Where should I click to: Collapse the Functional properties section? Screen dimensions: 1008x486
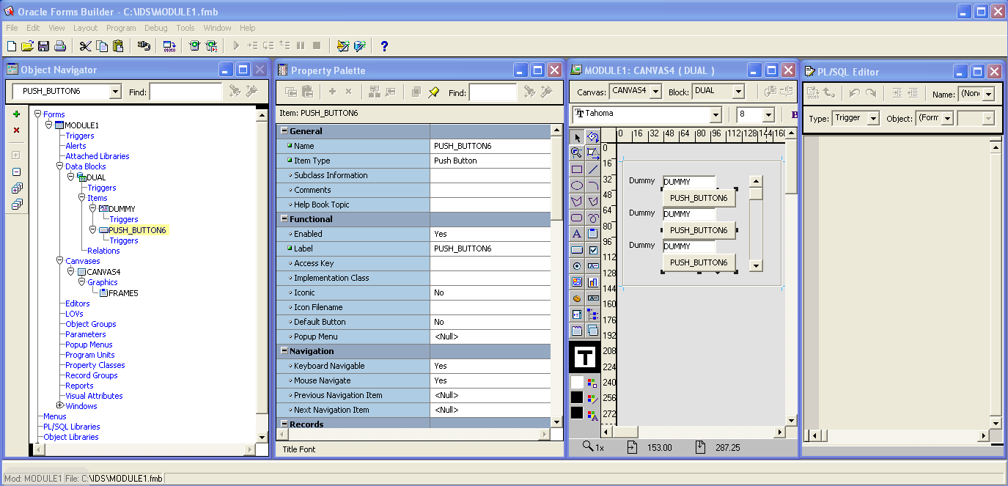point(284,219)
